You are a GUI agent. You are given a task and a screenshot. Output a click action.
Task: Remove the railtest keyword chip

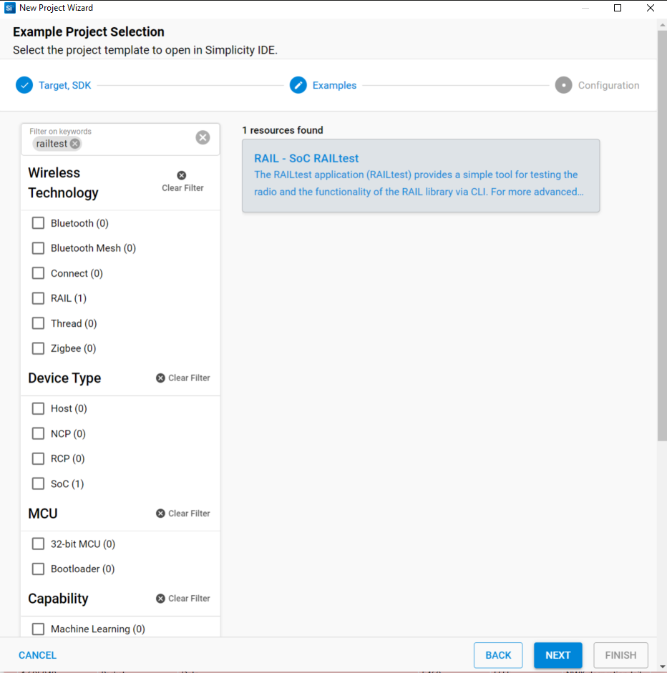tap(74, 144)
